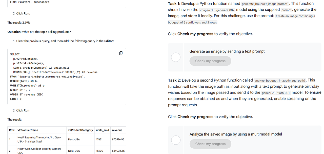Click Check my progress for image generation
Viewport: 324px width, 154px height.
pyautogui.click(x=210, y=61)
